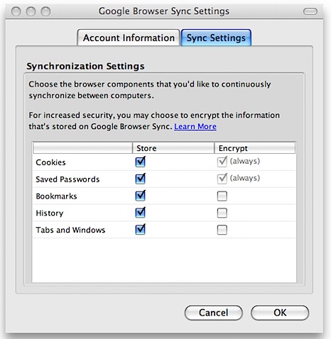The width and height of the screenshot is (331, 339).
Task: Toggle the History Store checkbox
Action: tap(141, 213)
